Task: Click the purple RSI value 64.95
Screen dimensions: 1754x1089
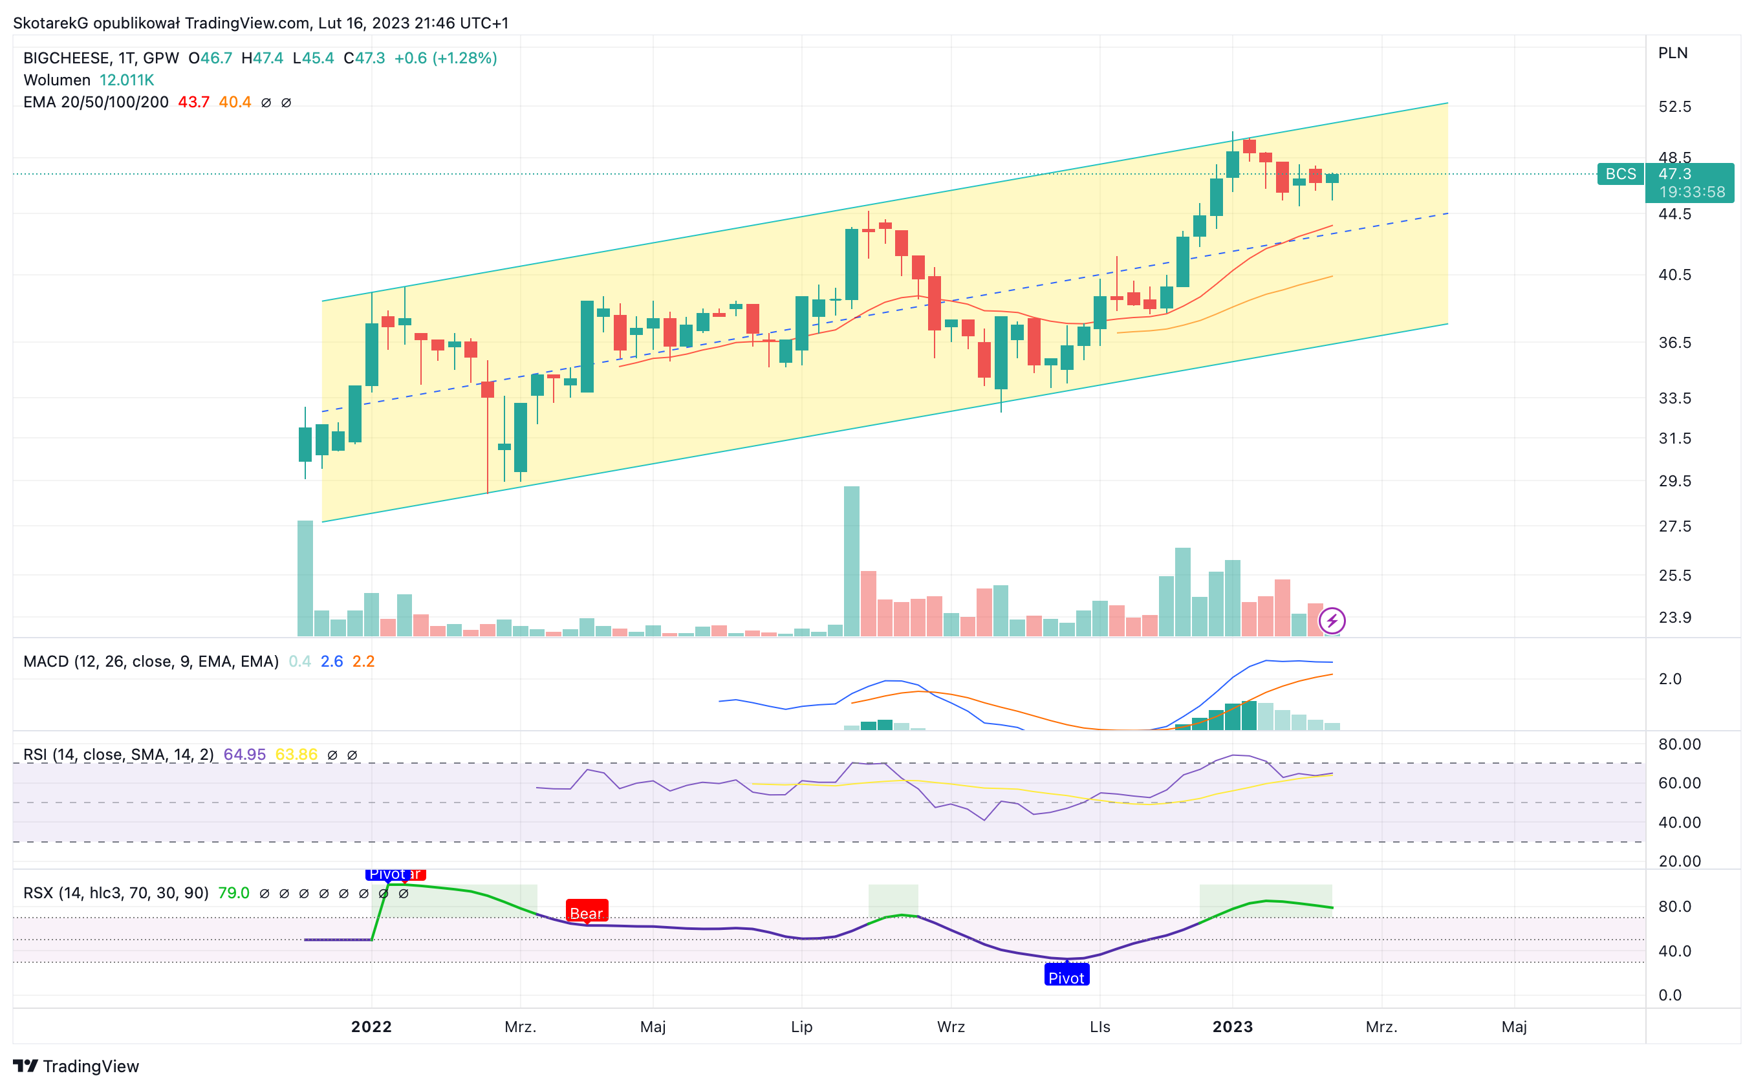Action: [x=244, y=754]
